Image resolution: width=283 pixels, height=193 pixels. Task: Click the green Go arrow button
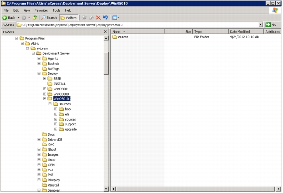coord(268,24)
